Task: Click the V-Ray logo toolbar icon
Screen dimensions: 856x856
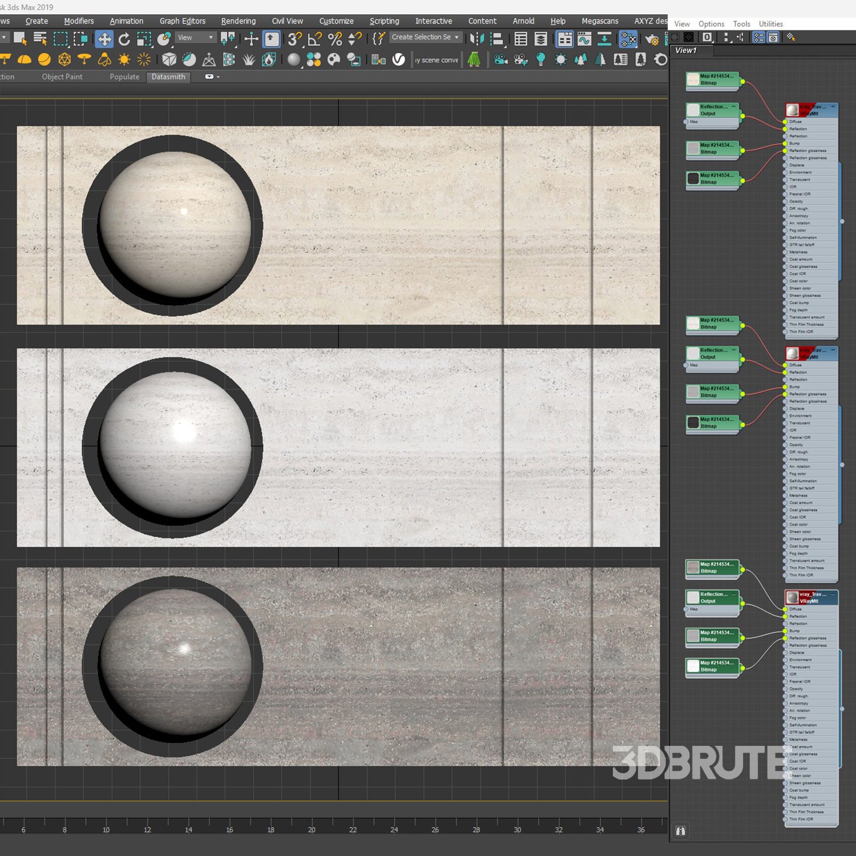Action: (399, 59)
